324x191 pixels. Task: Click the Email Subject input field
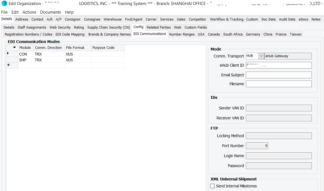[x=279, y=75]
